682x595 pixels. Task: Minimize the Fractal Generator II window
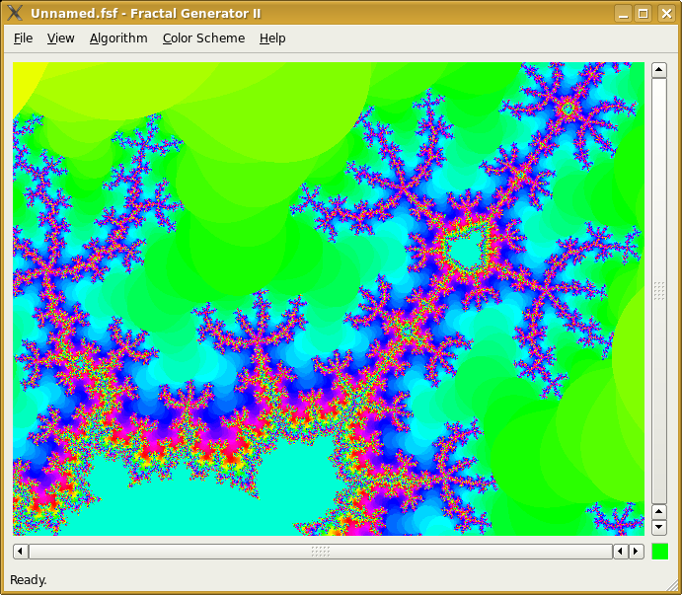[624, 14]
